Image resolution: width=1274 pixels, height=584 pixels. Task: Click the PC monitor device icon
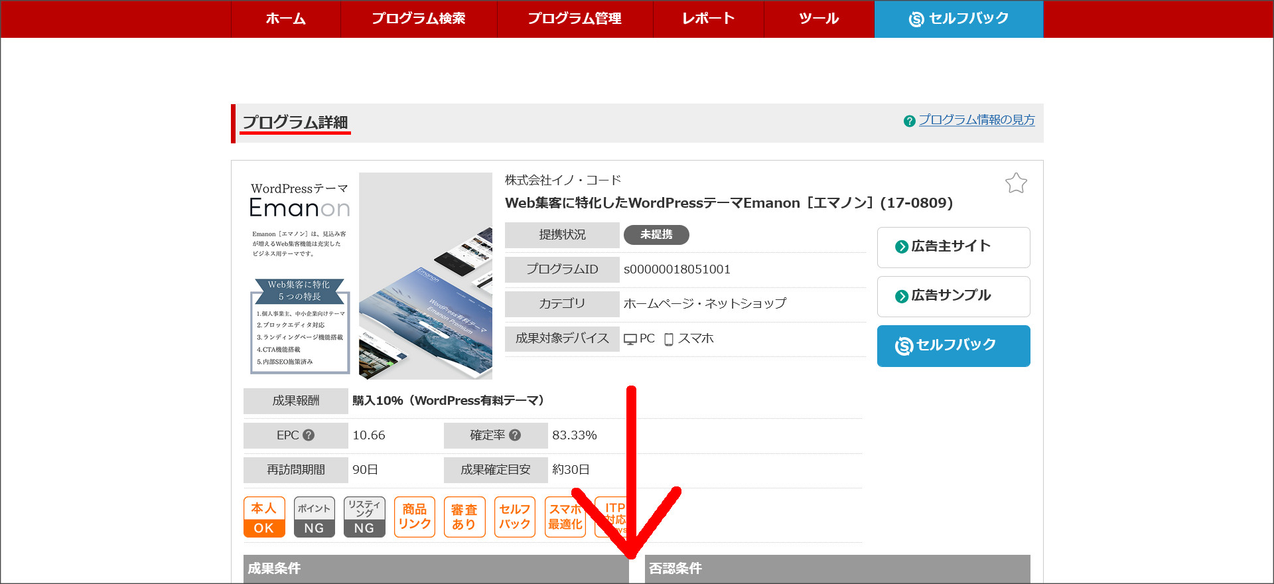[630, 340]
